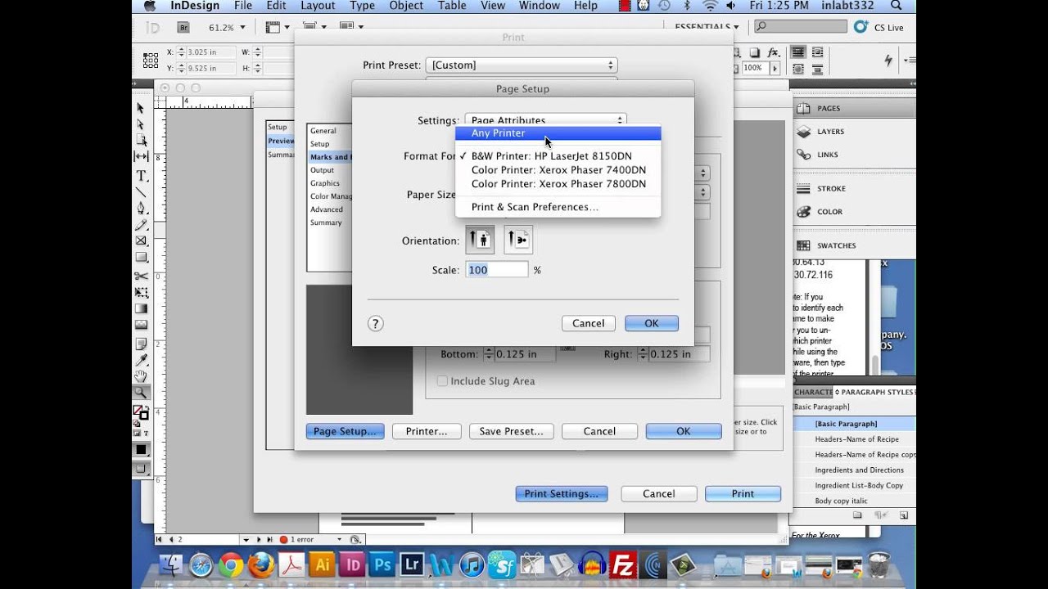Viewport: 1048px width, 589px height.
Task: Click the Print Settings... button
Action: 562,493
